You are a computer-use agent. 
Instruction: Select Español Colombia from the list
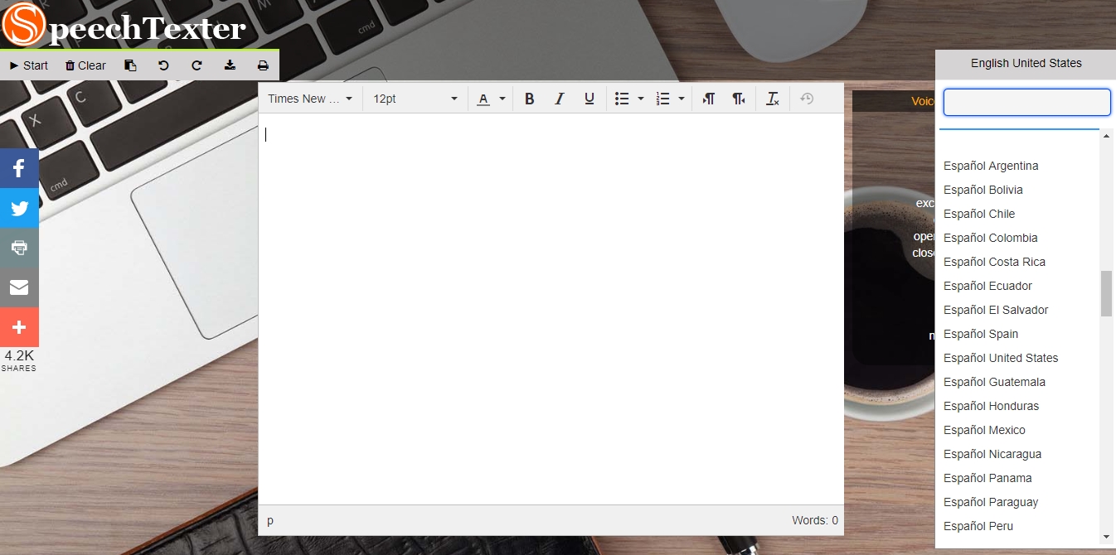(991, 238)
